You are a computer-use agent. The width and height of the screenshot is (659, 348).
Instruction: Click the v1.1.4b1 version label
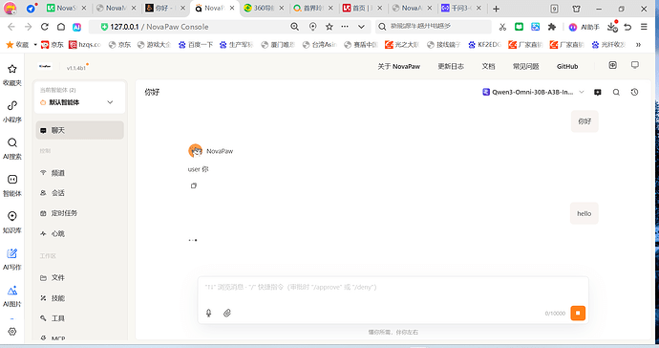(x=76, y=67)
